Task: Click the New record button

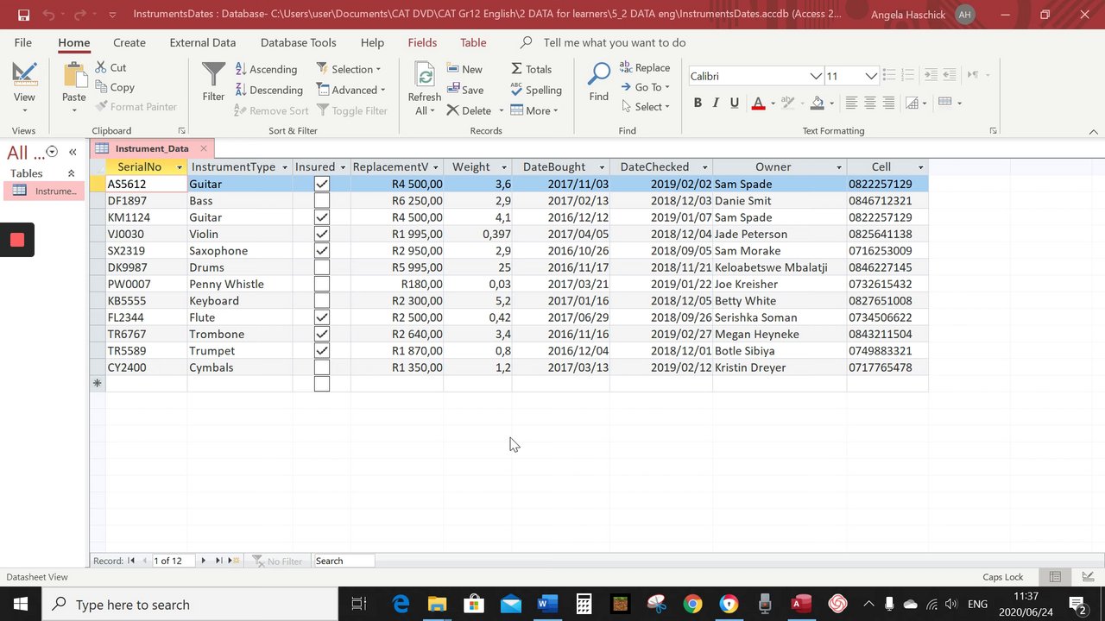Action: coord(465,69)
